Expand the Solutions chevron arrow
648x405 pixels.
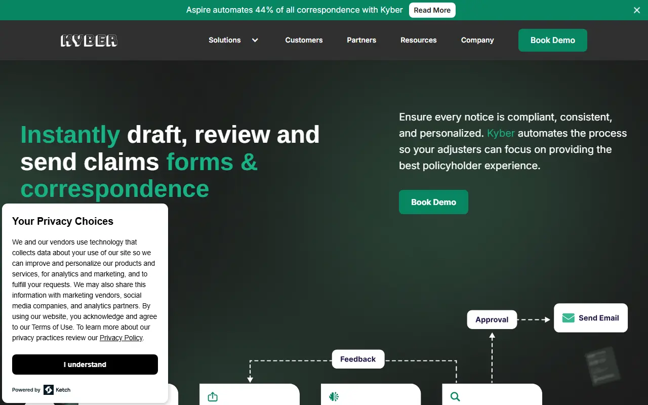[255, 40]
